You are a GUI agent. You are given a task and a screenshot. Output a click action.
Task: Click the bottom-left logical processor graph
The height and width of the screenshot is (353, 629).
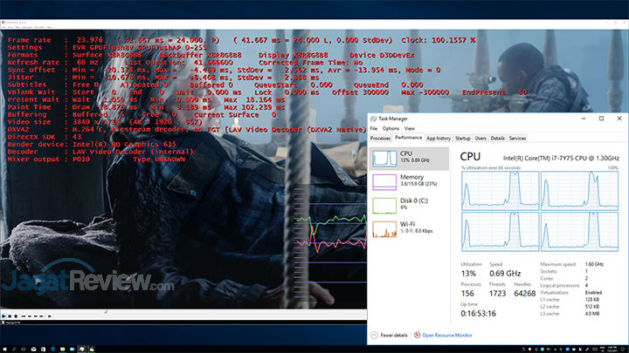(x=501, y=231)
